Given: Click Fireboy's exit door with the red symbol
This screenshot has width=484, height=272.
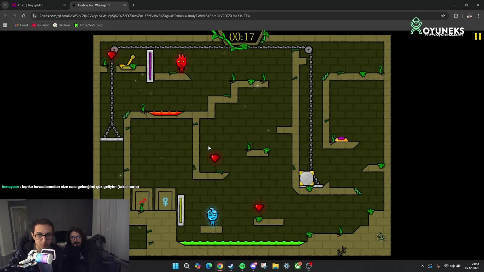Looking at the screenshot, I should point(143,201).
